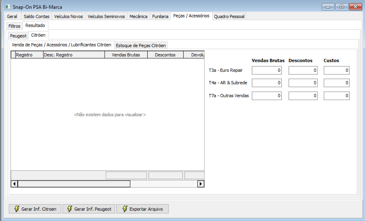Switch to the Peugeot brand tab

[18, 36]
